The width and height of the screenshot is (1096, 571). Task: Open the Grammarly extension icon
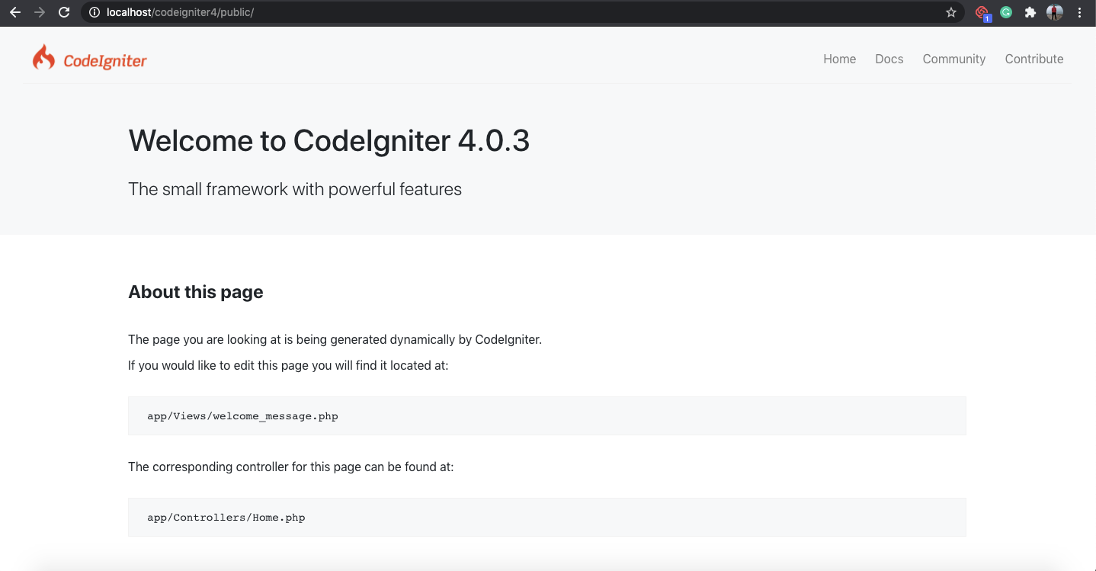pyautogui.click(x=1006, y=12)
